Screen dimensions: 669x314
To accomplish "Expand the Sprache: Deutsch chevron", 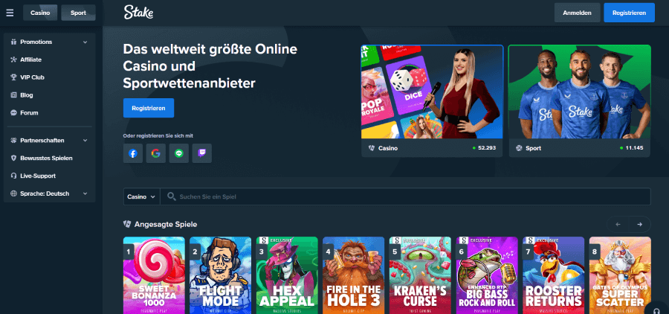I will pyautogui.click(x=85, y=193).
